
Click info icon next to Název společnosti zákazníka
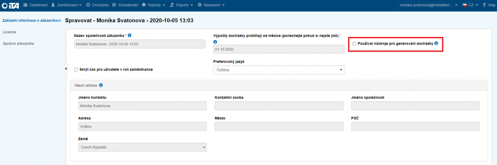point(130,35)
